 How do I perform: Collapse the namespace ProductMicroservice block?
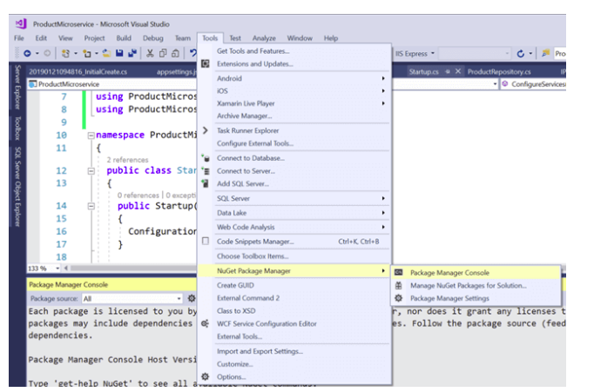91,136
